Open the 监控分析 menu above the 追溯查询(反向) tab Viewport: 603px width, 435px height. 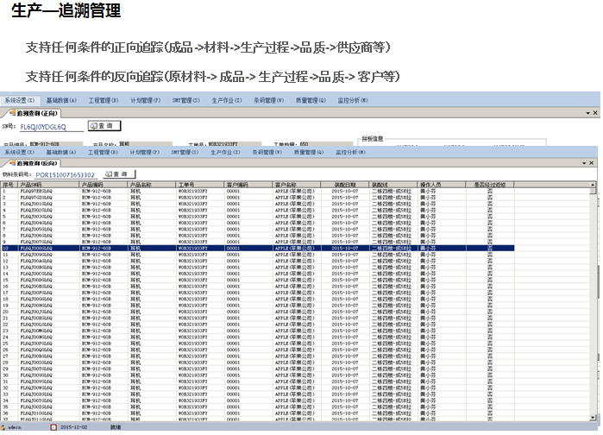click(350, 152)
